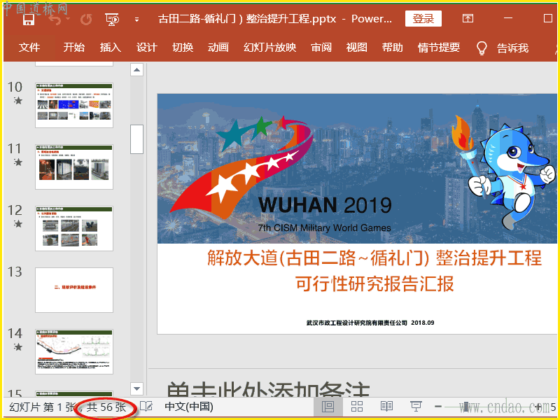This screenshot has height=420, width=560.
Task: Open the 帮助 tab
Action: pyautogui.click(x=392, y=48)
